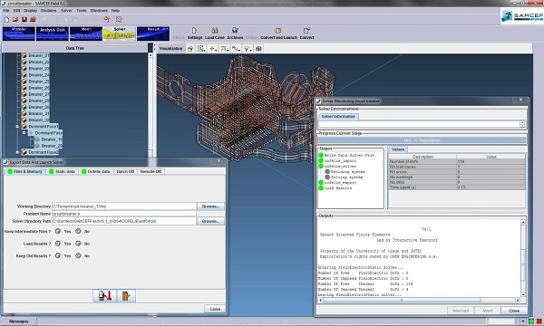Click the Save floppy disk icon
Image resolution: width=544 pixels, height=326 pixels.
coord(24,20)
